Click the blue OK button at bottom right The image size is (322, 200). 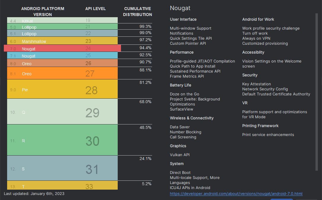coord(282,199)
